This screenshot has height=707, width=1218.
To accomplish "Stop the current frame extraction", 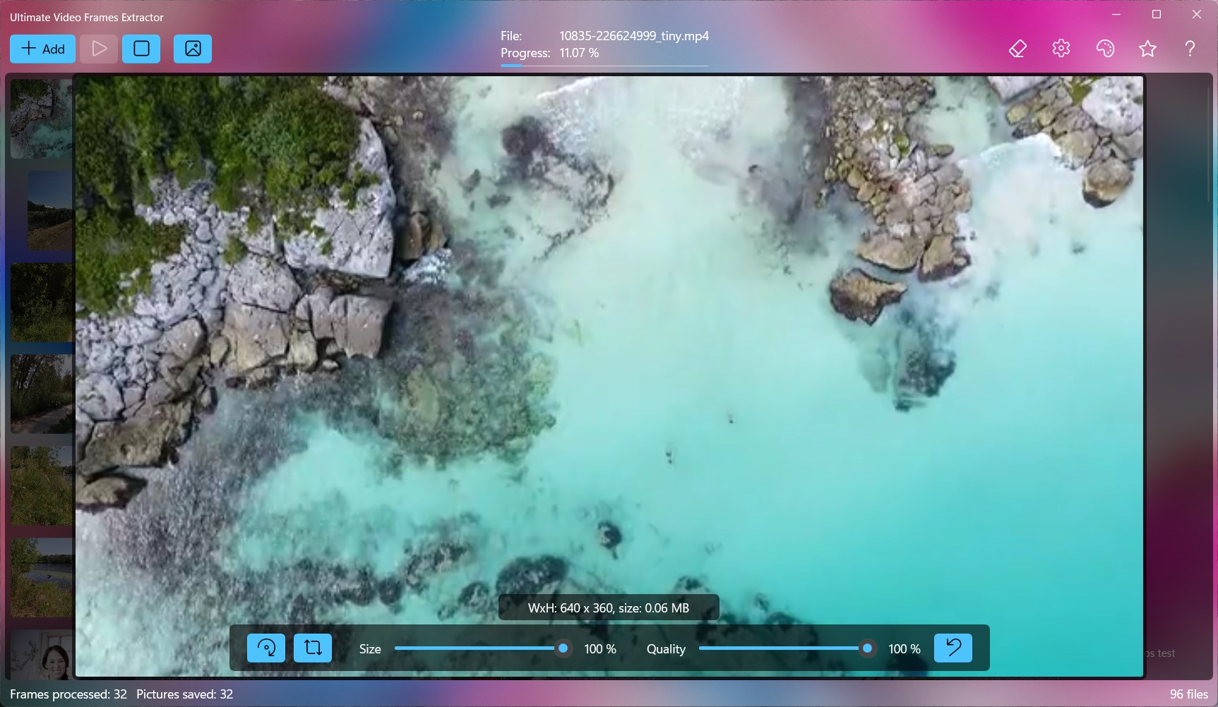I will [141, 49].
